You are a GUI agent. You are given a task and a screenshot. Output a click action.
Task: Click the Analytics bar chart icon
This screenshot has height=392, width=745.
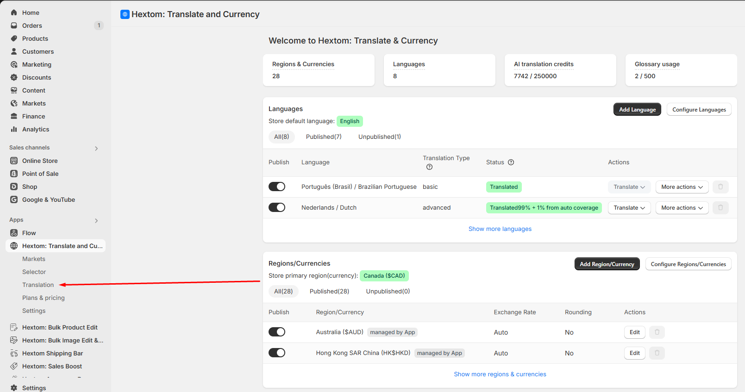point(14,129)
